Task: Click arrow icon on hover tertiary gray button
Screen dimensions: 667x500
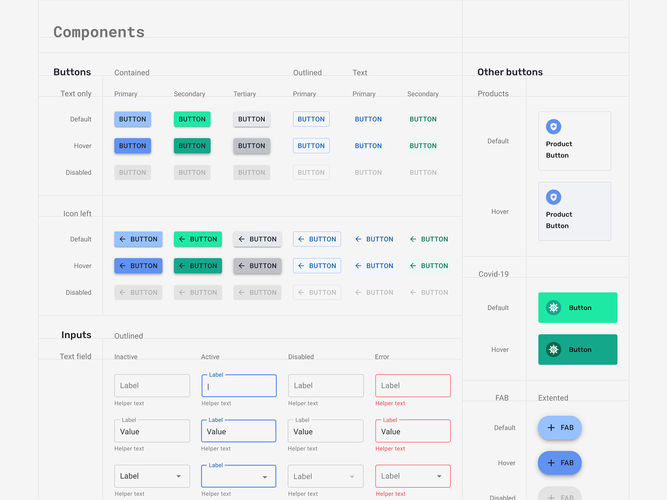Action: [x=241, y=266]
